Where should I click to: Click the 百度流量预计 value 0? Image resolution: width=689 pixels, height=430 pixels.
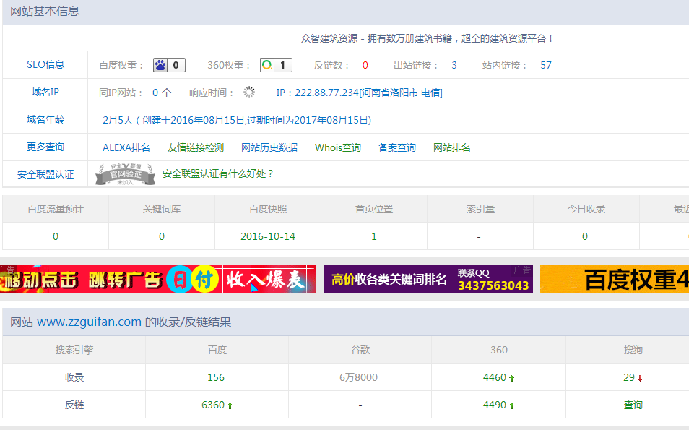click(x=56, y=236)
